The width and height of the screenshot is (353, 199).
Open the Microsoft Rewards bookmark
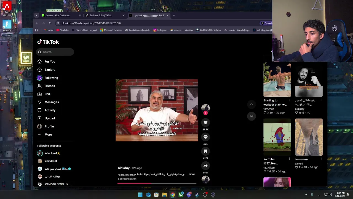111,30
